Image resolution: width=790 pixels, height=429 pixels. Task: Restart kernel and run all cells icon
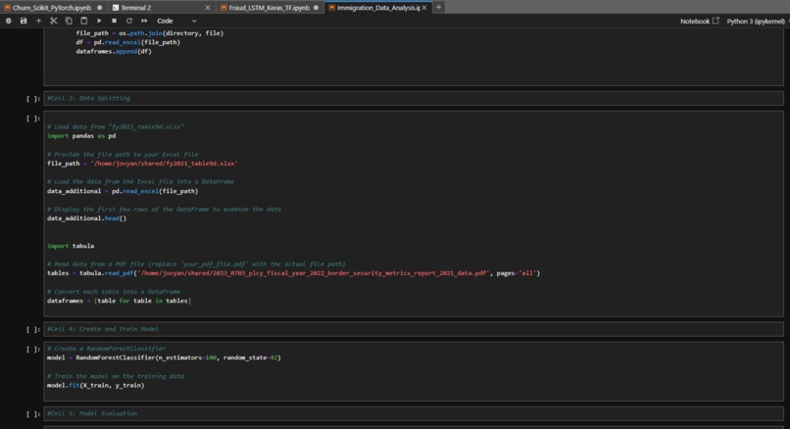coord(144,21)
